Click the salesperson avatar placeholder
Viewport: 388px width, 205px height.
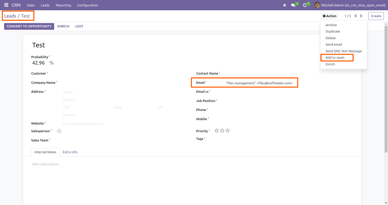(59, 131)
